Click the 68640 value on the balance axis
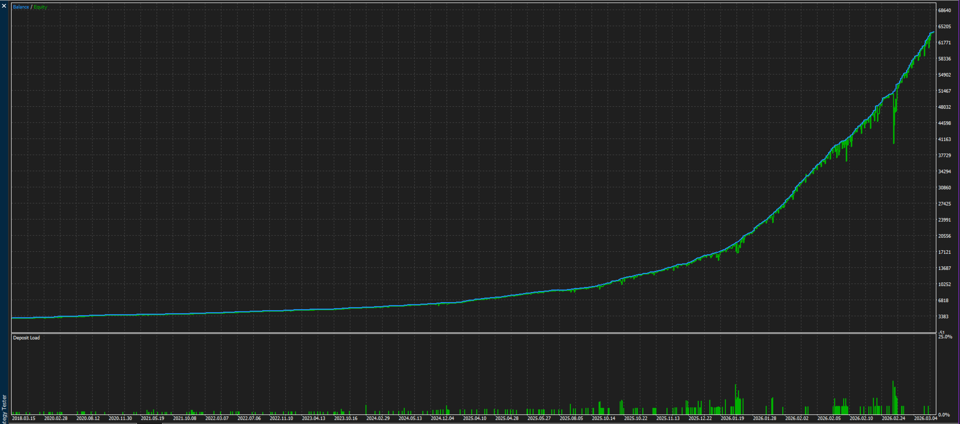This screenshot has width=960, height=424. point(944,11)
